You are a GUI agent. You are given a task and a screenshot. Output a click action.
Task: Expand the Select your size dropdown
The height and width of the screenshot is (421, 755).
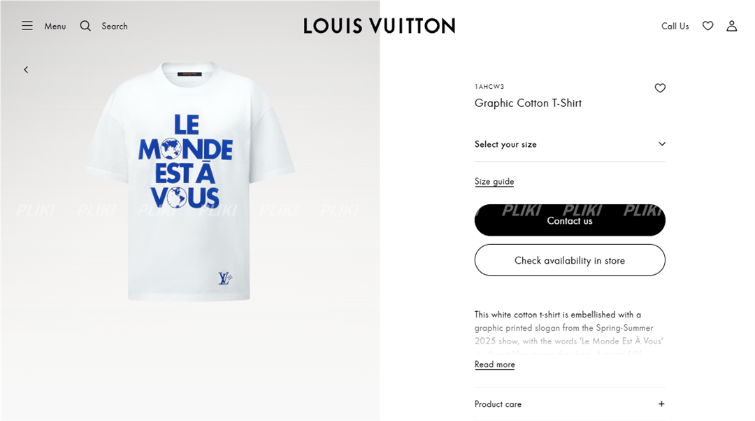[x=570, y=144]
